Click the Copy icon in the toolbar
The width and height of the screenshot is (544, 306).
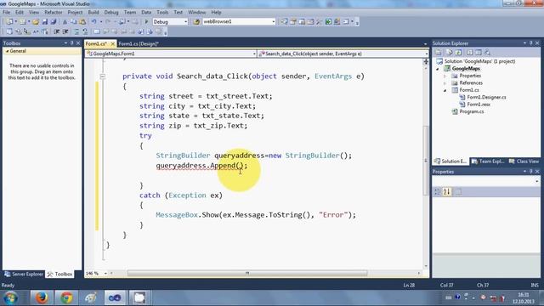point(74,22)
